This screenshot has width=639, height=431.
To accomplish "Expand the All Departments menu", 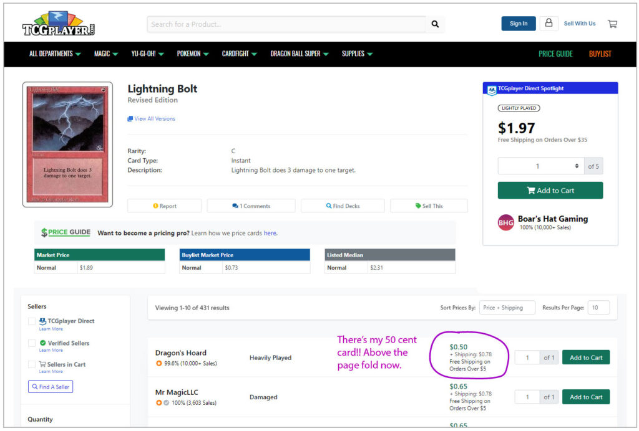I will [55, 54].
